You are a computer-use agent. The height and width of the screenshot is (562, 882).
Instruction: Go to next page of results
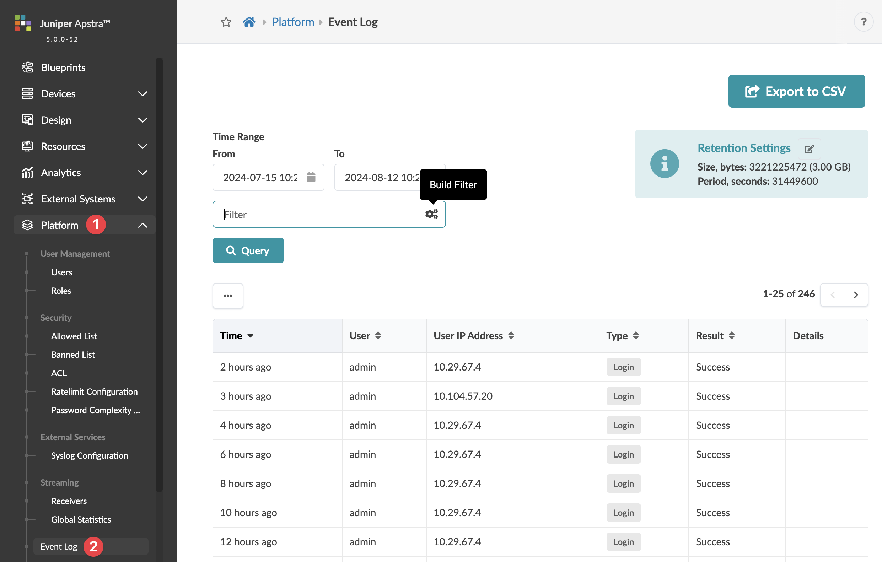[x=856, y=294]
